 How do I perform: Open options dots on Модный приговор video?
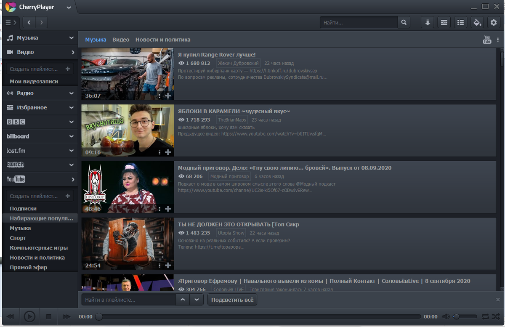click(x=159, y=209)
